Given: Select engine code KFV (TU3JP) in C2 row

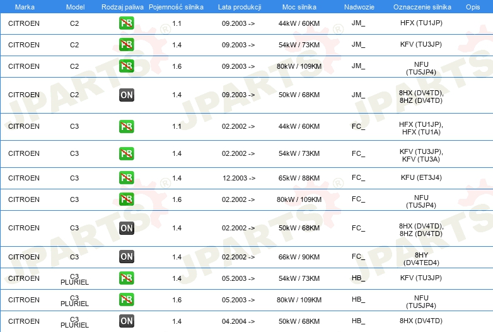Looking at the screenshot, I should click(421, 44).
